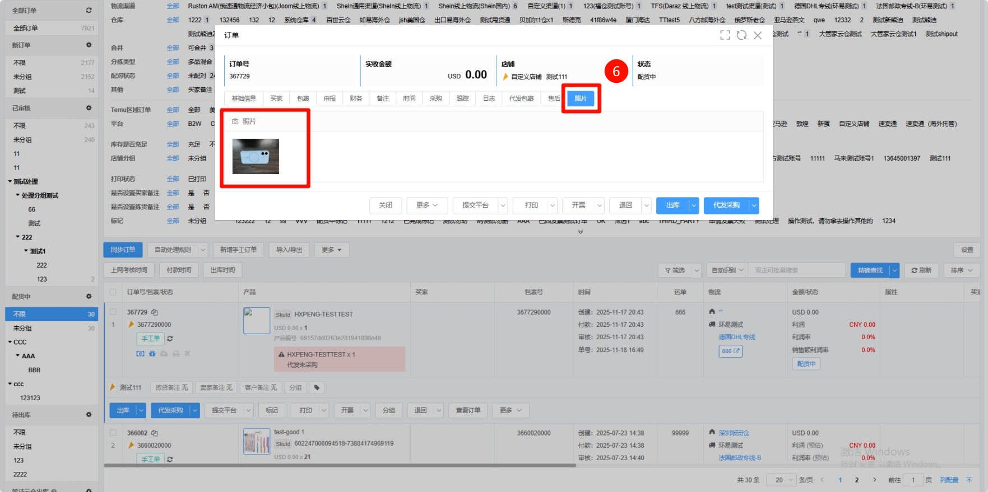
Task: Click the gift icon under order 367729
Action: [x=152, y=354]
